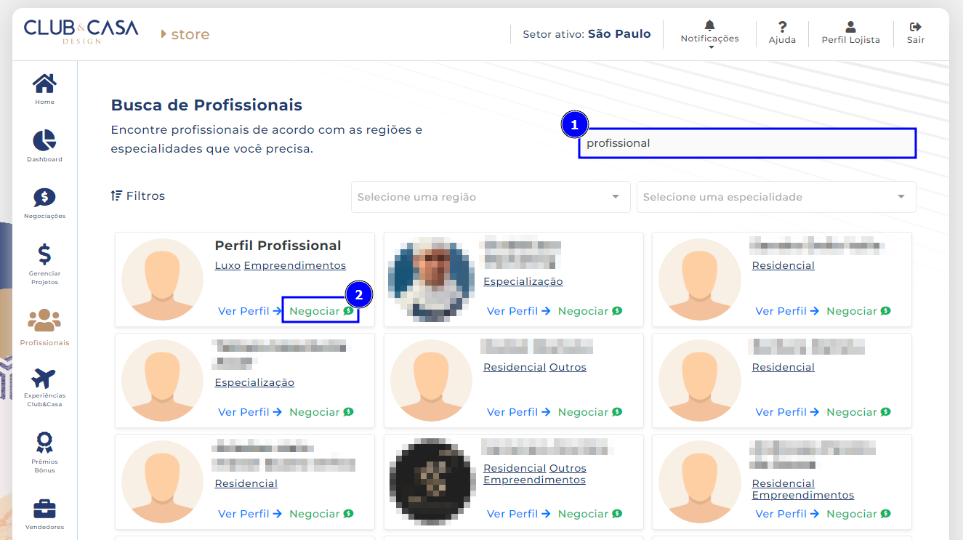Open Experiências Club&Casa airplane icon
The width and height of the screenshot is (963, 540).
point(44,379)
